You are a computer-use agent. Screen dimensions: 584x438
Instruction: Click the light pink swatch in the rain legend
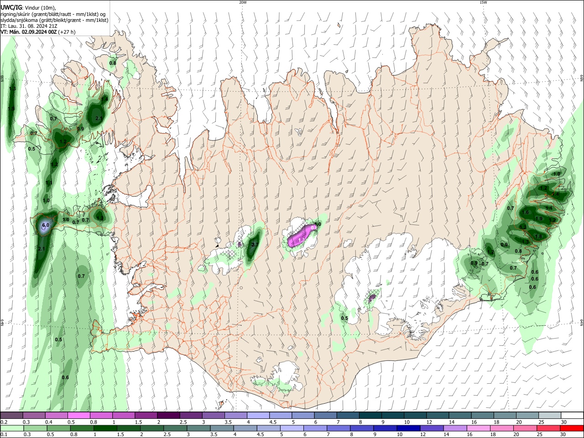point(478,428)
